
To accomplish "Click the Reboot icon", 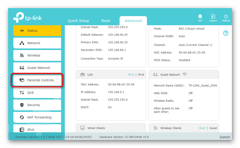I will pos(226,17).
